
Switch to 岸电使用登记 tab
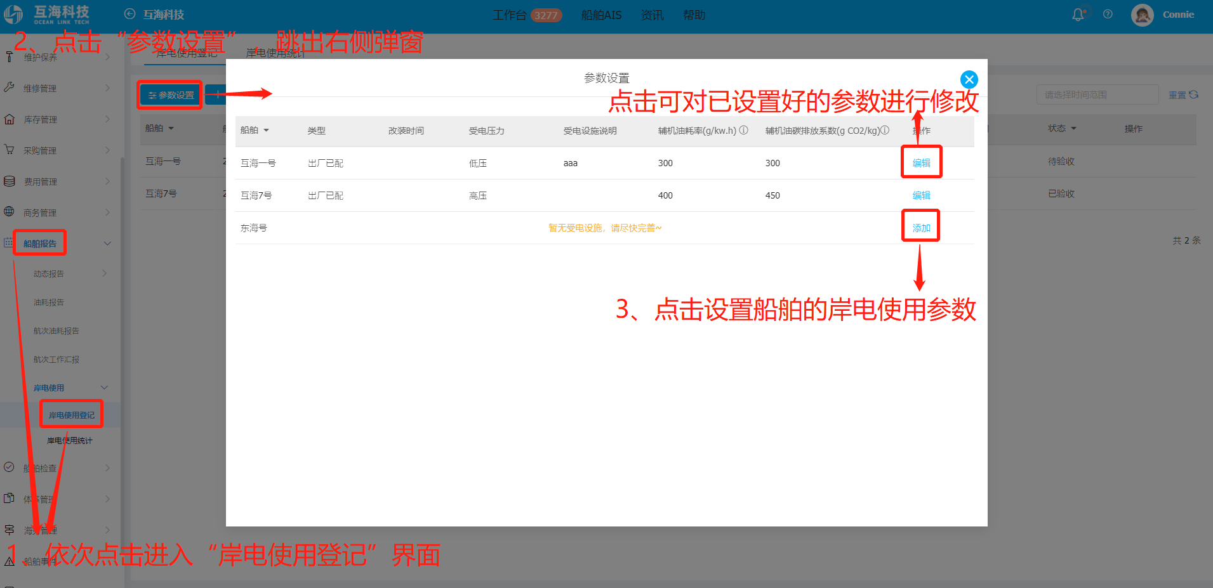186,53
